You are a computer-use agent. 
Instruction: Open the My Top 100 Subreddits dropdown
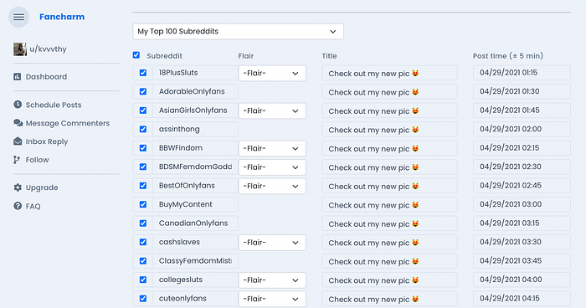(x=238, y=32)
